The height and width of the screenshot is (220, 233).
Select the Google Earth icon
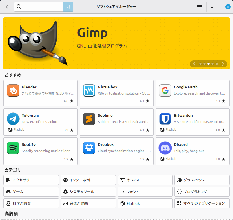click(165, 90)
